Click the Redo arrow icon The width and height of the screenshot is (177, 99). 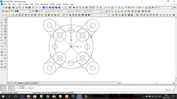pyautogui.click(x=40, y=7)
